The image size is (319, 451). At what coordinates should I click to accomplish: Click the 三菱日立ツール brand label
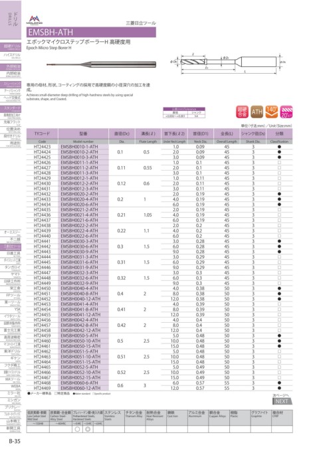tap(141, 23)
